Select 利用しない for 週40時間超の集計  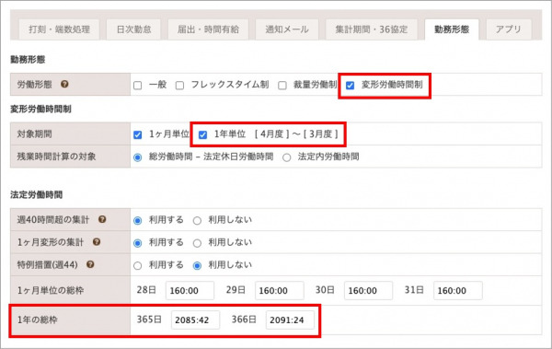pyautogui.click(x=197, y=221)
